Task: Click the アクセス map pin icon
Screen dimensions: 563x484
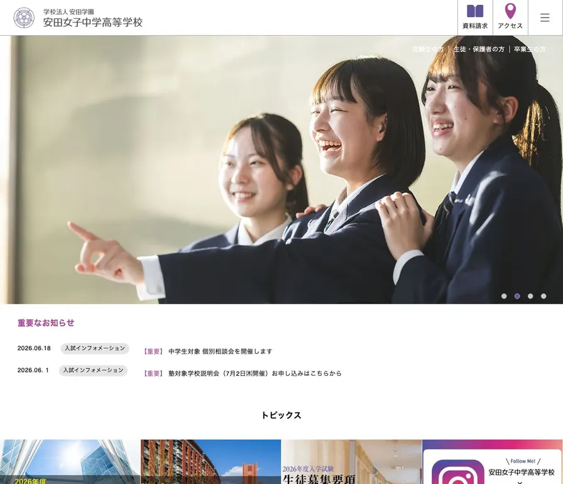Action: click(510, 11)
